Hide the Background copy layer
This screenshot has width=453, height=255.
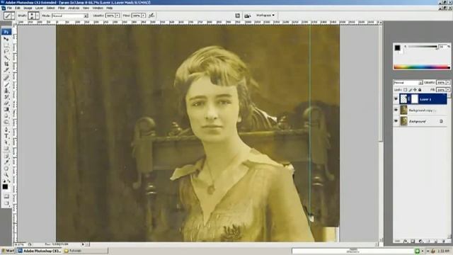click(396, 110)
